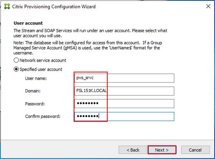Click the note paragraph mentioning gMSA

(88, 48)
